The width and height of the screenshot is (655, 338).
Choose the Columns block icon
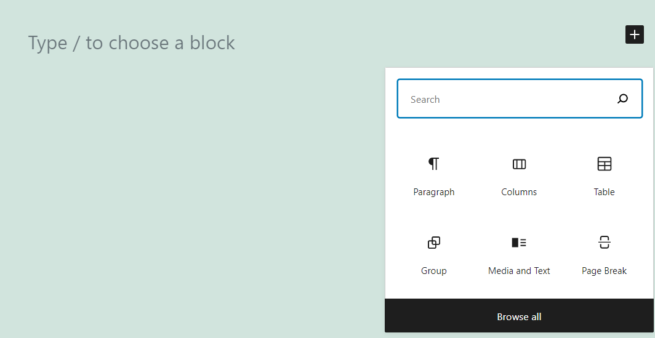coord(519,164)
